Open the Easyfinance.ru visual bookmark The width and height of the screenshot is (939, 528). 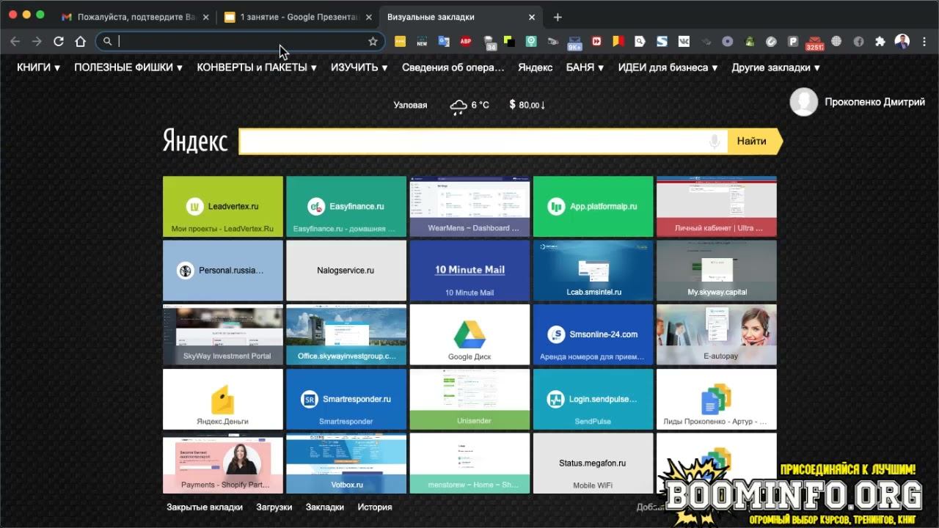click(346, 207)
